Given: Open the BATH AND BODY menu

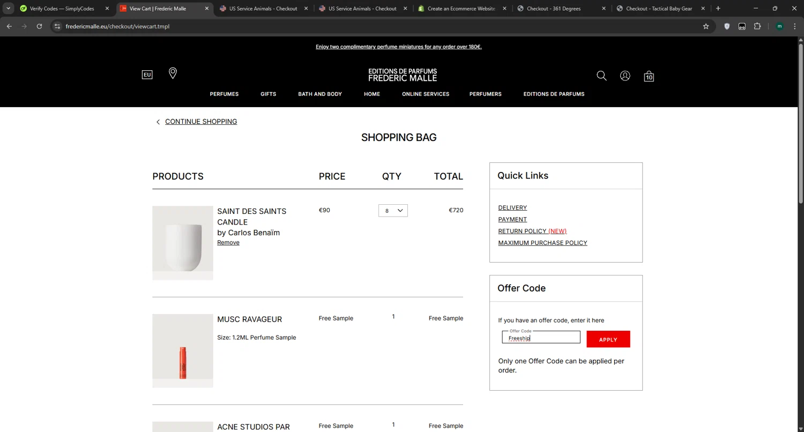Looking at the screenshot, I should tap(320, 94).
